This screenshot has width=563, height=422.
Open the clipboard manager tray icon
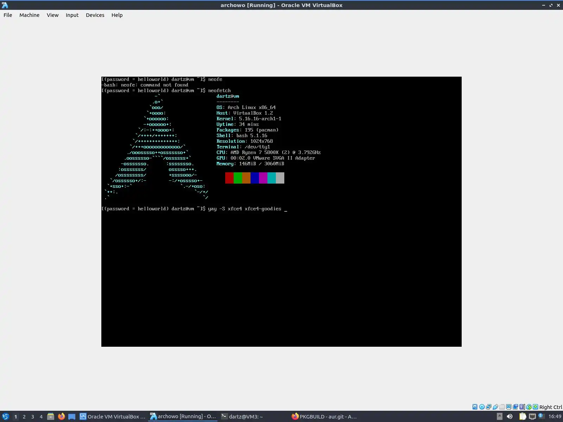[x=523, y=416]
